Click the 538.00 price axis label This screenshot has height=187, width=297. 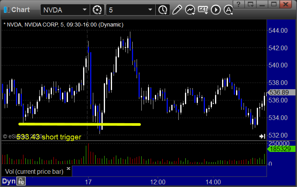(x=278, y=83)
